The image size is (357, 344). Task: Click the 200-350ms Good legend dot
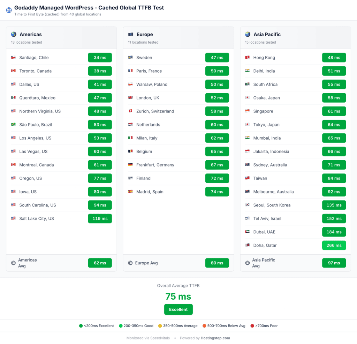tap(121, 326)
